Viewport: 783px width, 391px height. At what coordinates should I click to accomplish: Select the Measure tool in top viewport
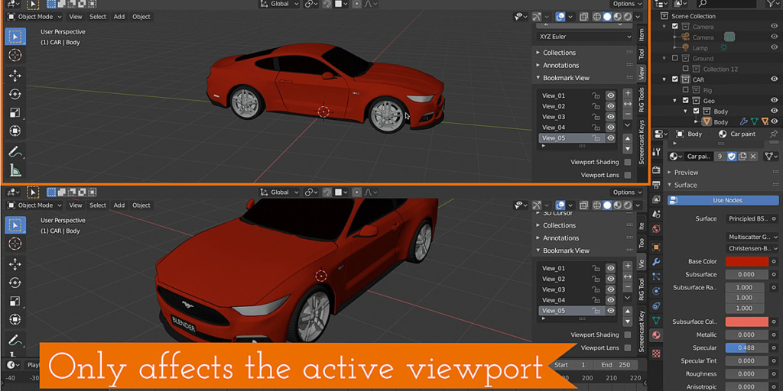(x=15, y=171)
